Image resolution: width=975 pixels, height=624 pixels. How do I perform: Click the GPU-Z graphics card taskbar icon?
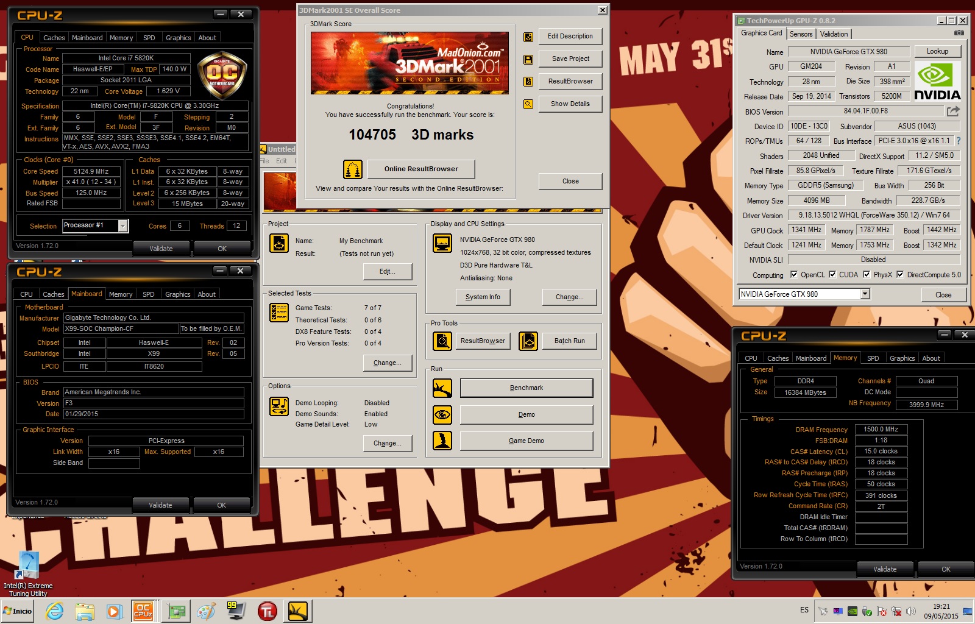click(177, 611)
